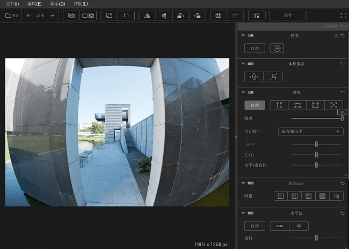Select vertical parallel lines perspective tool
Screen dimensions: 349x249
pyautogui.click(x=279, y=105)
